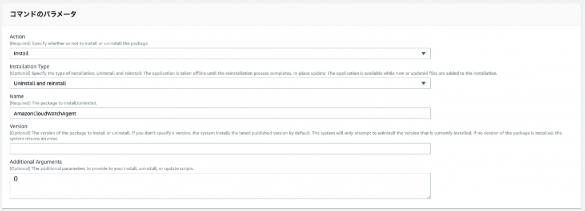Click the Action description about install or uninstall

click(79, 43)
